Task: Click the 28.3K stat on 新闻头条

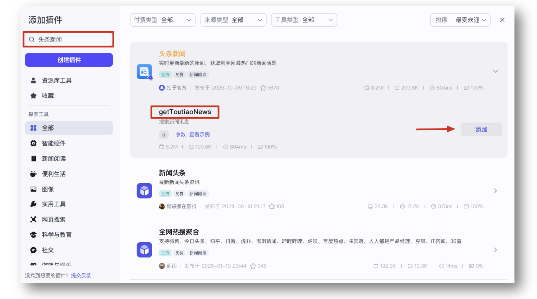Action: (x=378, y=206)
